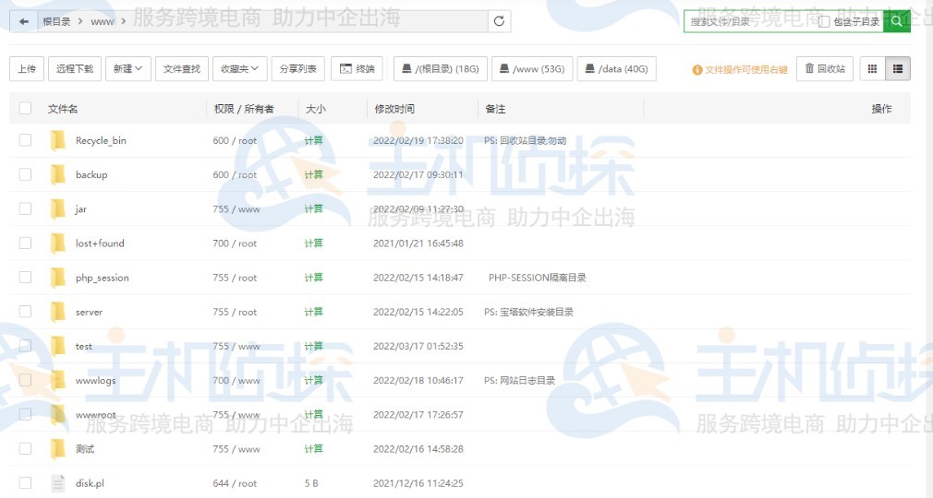Open the 终端 terminal
933x498 pixels.
coord(357,68)
